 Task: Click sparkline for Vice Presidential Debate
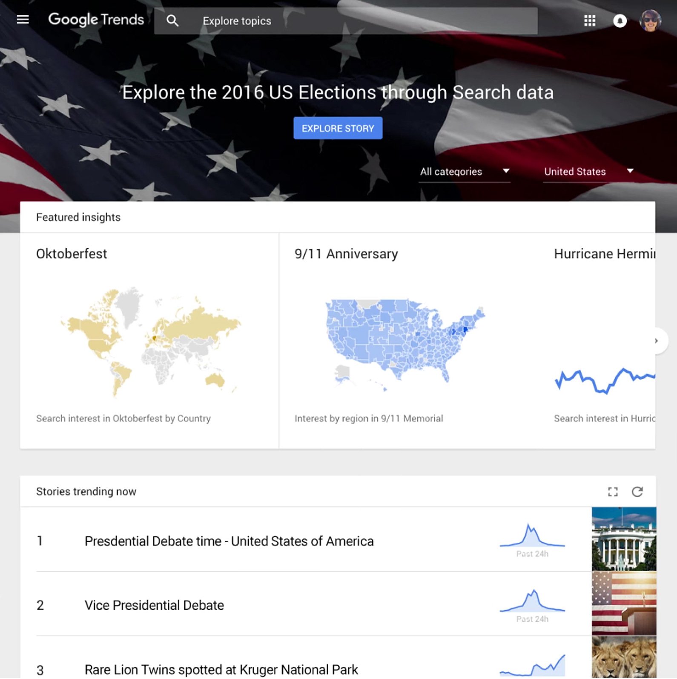(x=532, y=601)
